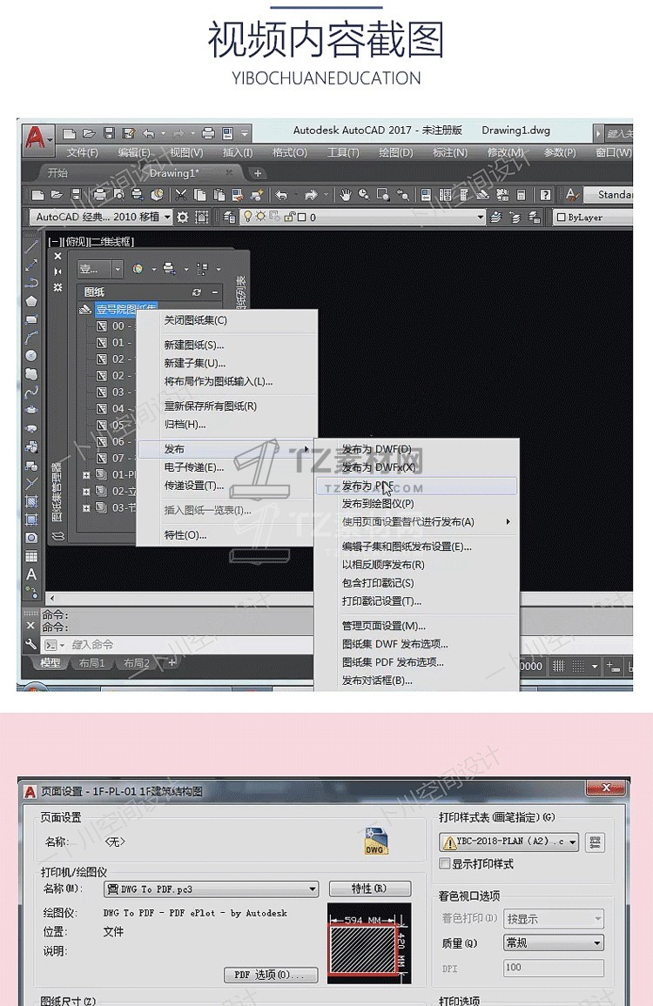Choose 发布到绘图仪(P) menu entry
The width and height of the screenshot is (653, 1006).
378,504
